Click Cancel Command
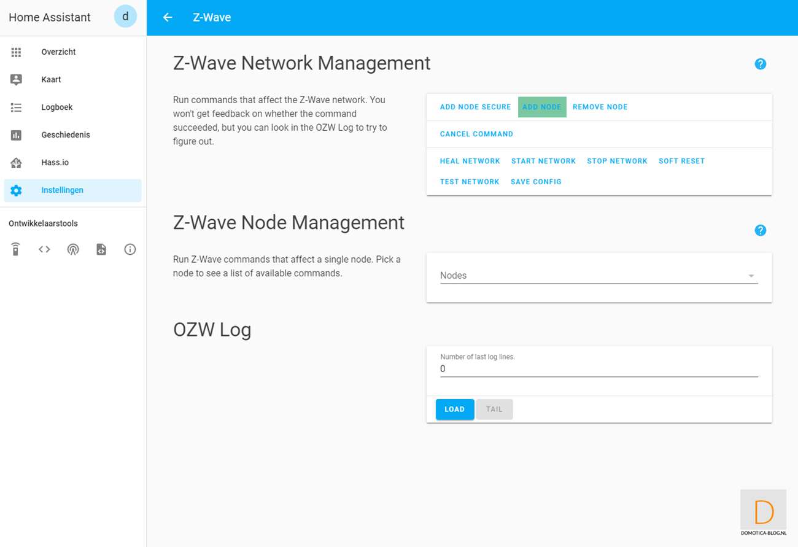Viewport: 798px width, 547px height. (x=476, y=134)
